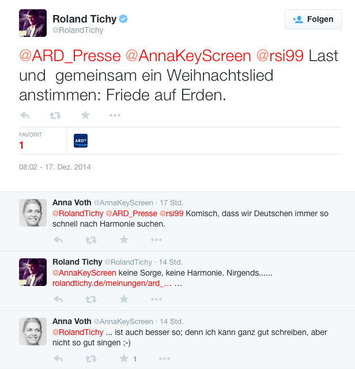Reply to Roland Tichy's main tweet
The image size is (355, 369).
(25, 115)
